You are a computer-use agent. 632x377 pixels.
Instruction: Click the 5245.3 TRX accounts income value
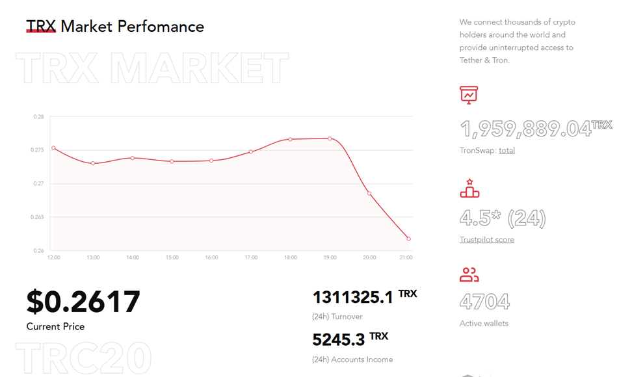(350, 339)
